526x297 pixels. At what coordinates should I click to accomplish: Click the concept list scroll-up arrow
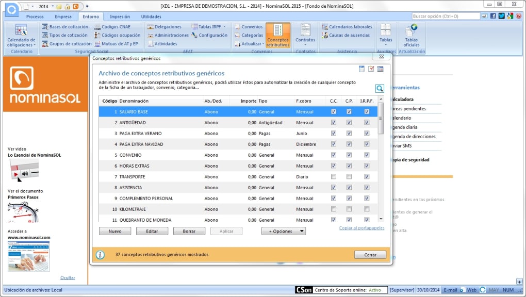click(381, 100)
